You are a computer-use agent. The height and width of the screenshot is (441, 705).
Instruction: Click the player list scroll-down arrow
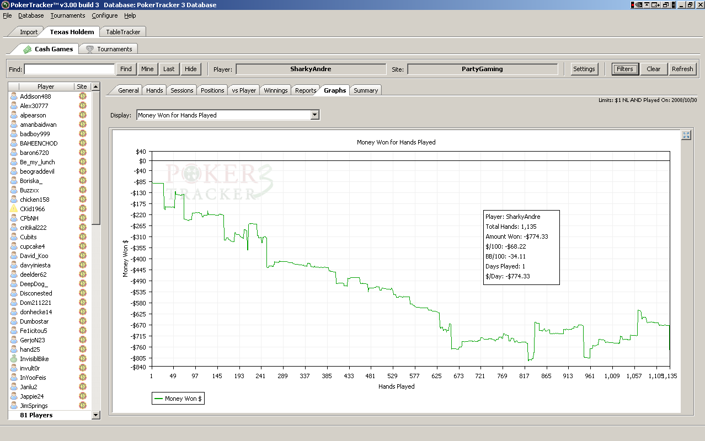point(96,415)
